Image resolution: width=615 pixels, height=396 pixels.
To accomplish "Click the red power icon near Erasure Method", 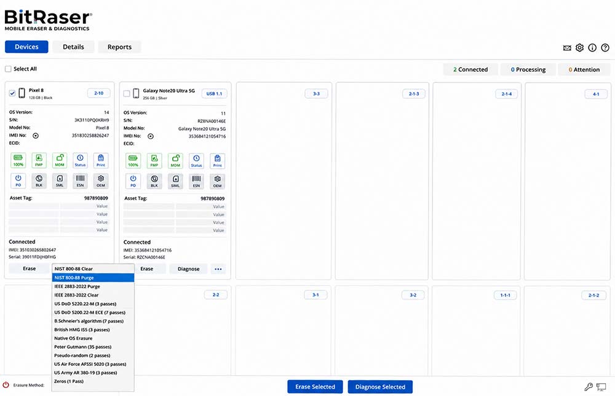I will coord(6,385).
